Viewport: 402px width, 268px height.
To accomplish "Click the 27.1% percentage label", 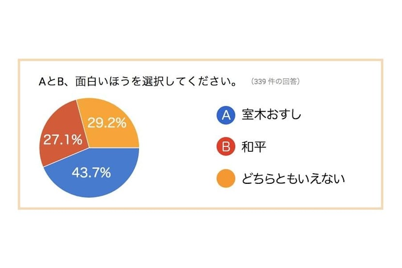I will pyautogui.click(x=63, y=140).
